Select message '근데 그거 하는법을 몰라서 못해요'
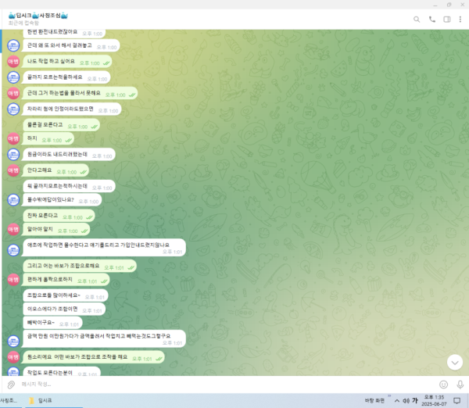Screen dimensions: 469x408 pyautogui.click(x=81, y=93)
